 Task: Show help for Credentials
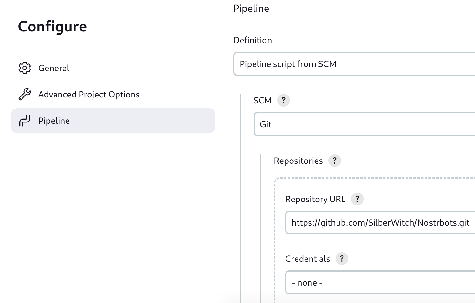click(x=342, y=259)
